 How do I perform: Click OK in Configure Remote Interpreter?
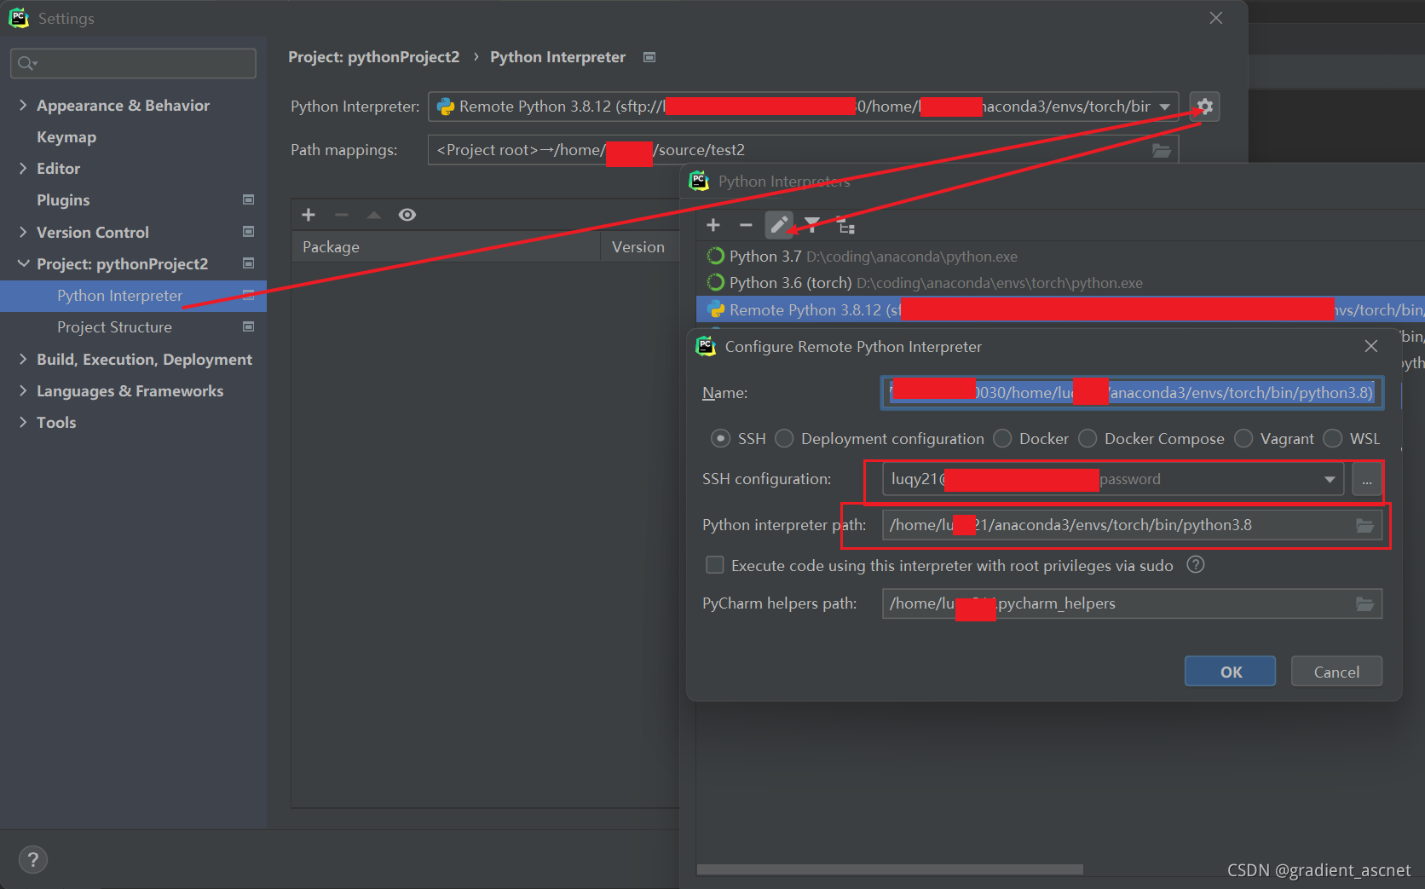(x=1230, y=672)
